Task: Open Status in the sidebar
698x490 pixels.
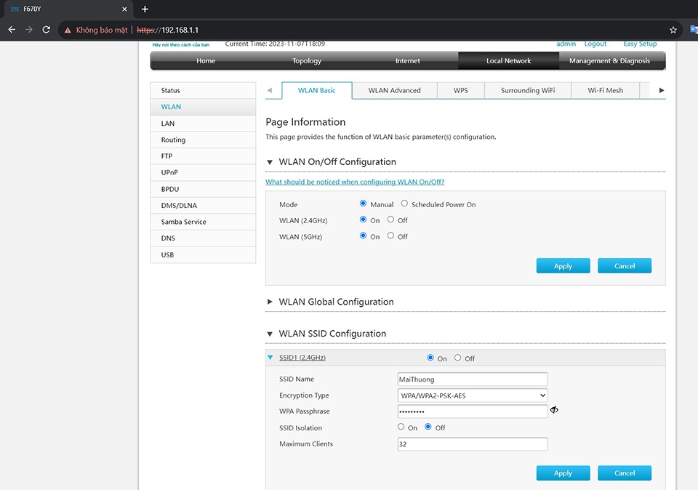Action: (x=203, y=90)
